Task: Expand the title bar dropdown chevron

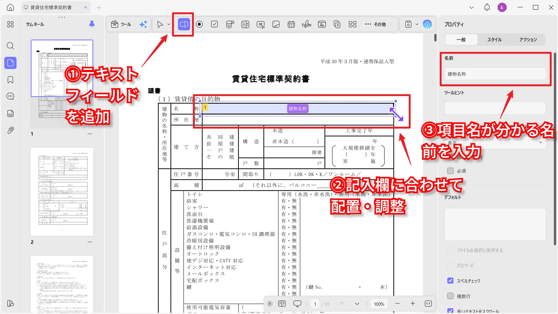Action: (472, 7)
